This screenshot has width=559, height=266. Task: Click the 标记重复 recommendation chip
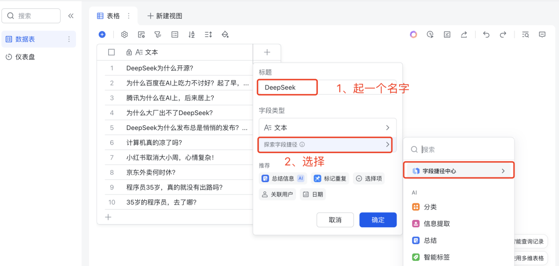pos(330,179)
